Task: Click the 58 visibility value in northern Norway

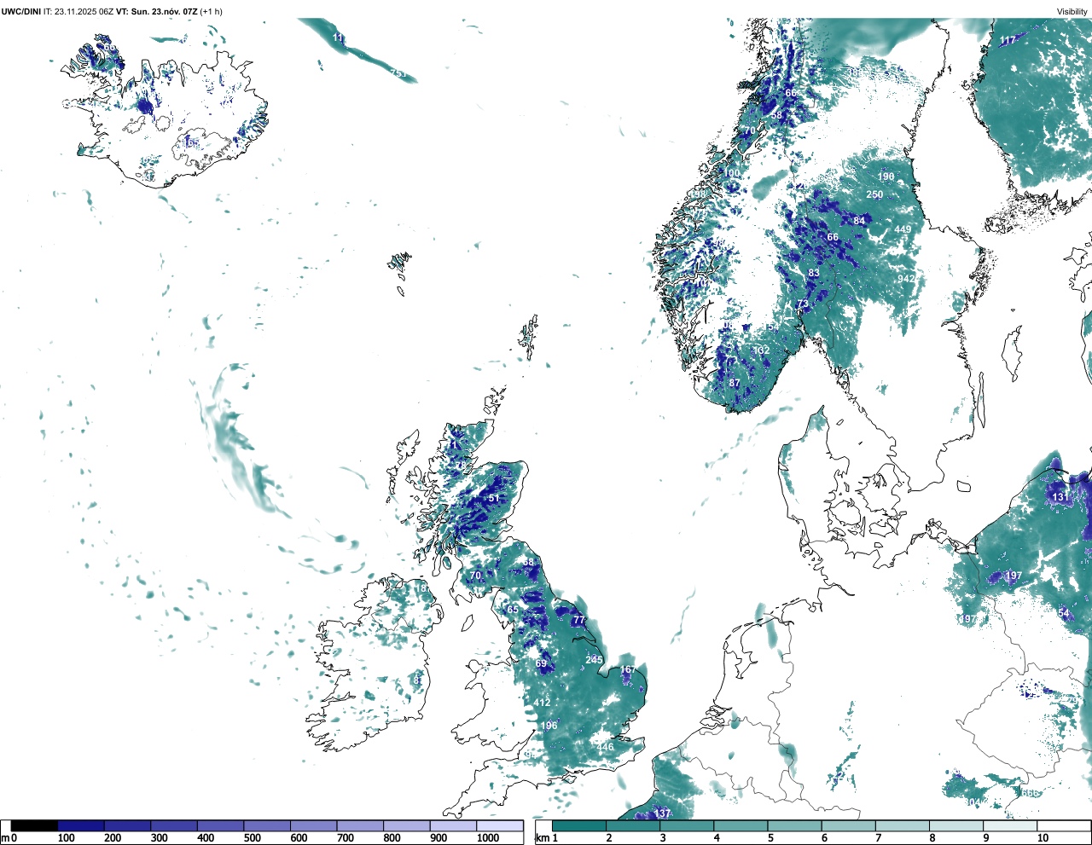Action: (775, 115)
